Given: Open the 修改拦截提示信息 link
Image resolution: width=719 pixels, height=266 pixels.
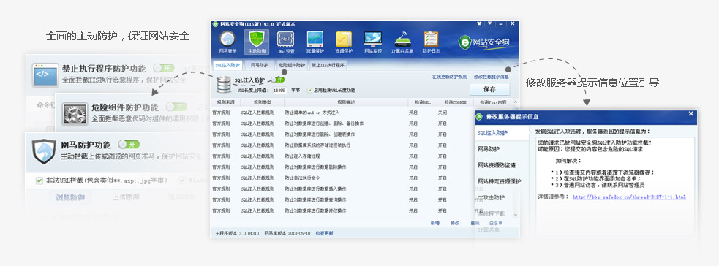Looking at the screenshot, I should (x=491, y=77).
